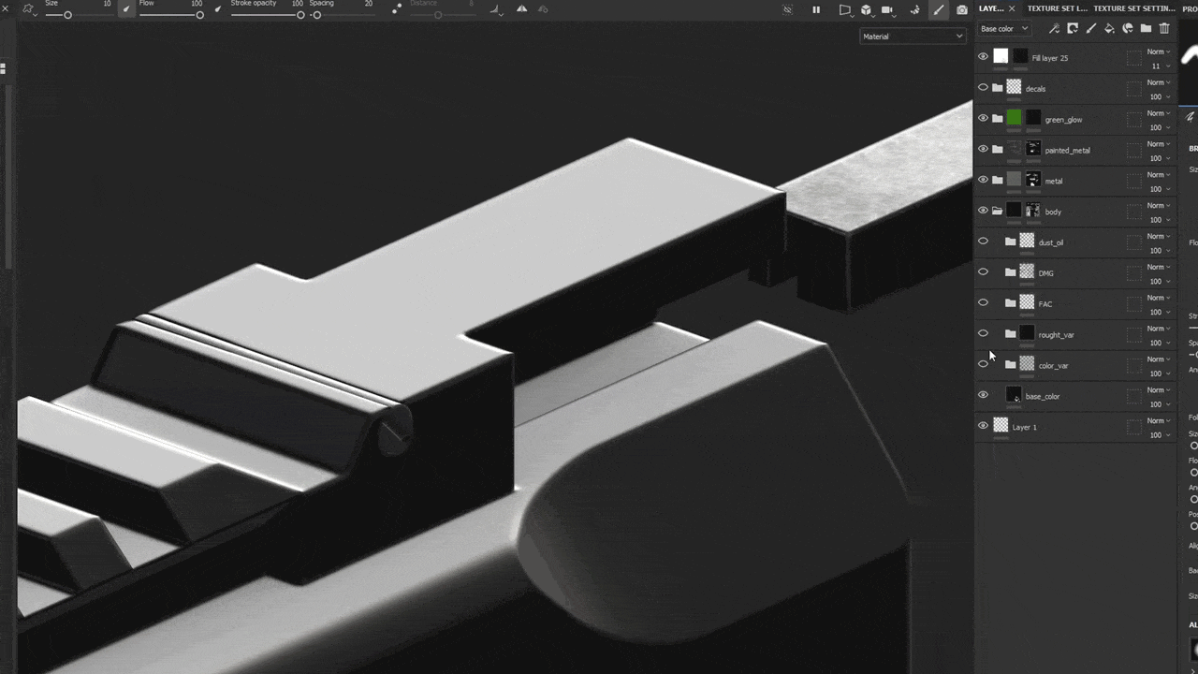The height and width of the screenshot is (674, 1198).
Task: Open blend mode dropdown for green_glow
Action: (x=1159, y=113)
